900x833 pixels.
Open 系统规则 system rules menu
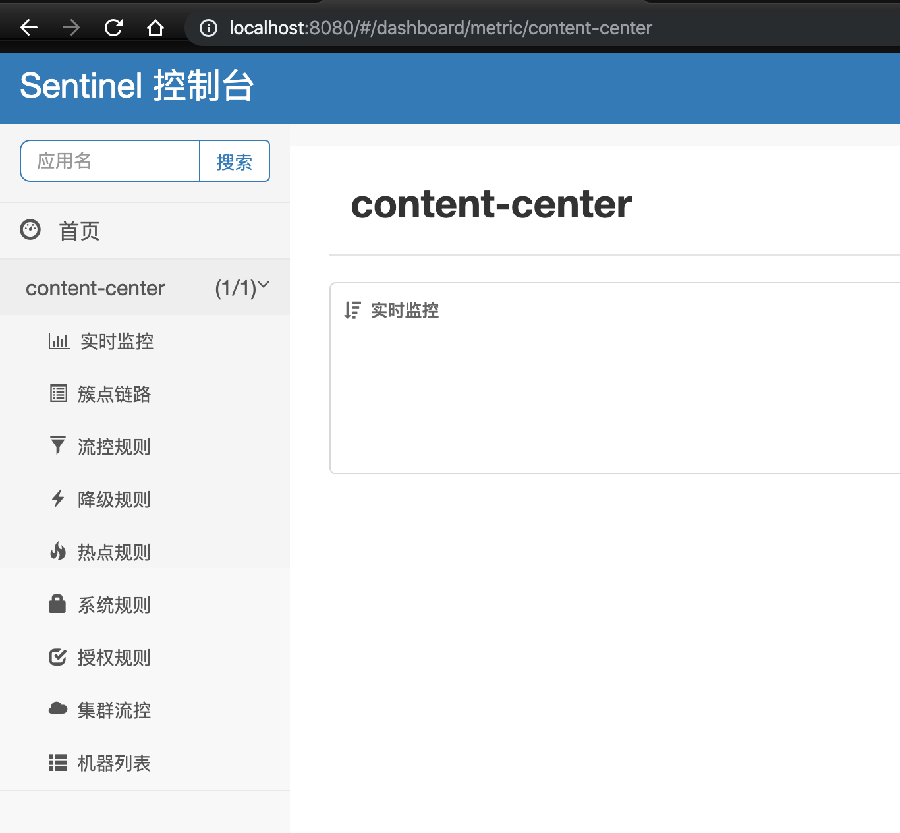click(114, 605)
